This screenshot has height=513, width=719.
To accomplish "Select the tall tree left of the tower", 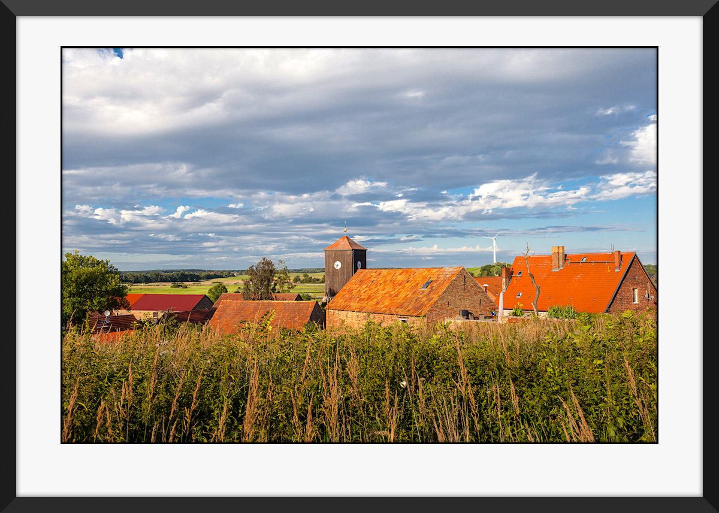I will pyautogui.click(x=261, y=279).
